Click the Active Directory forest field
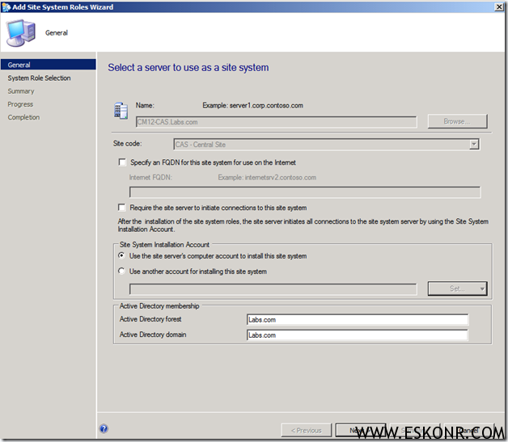 [358, 320]
